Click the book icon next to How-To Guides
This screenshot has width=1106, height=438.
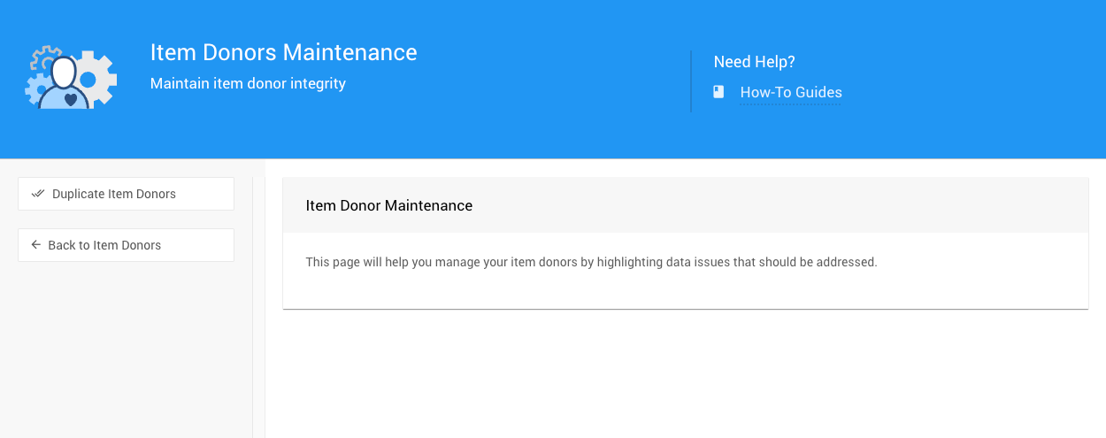pyautogui.click(x=718, y=92)
